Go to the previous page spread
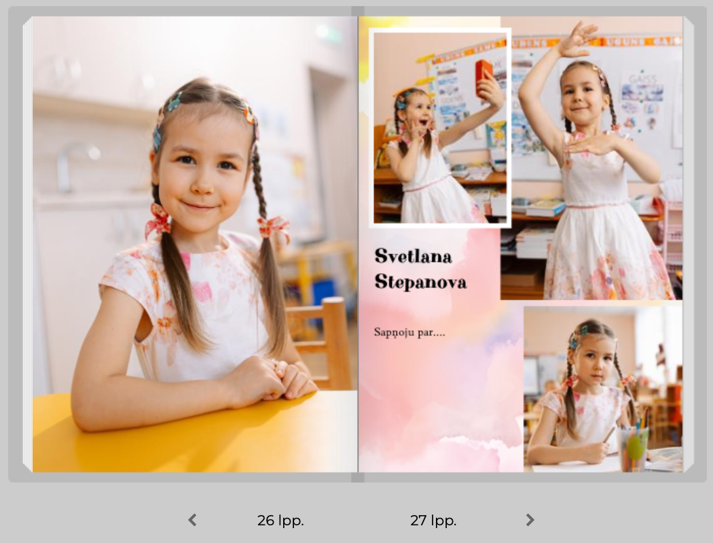The height and width of the screenshot is (543, 713). point(192,521)
